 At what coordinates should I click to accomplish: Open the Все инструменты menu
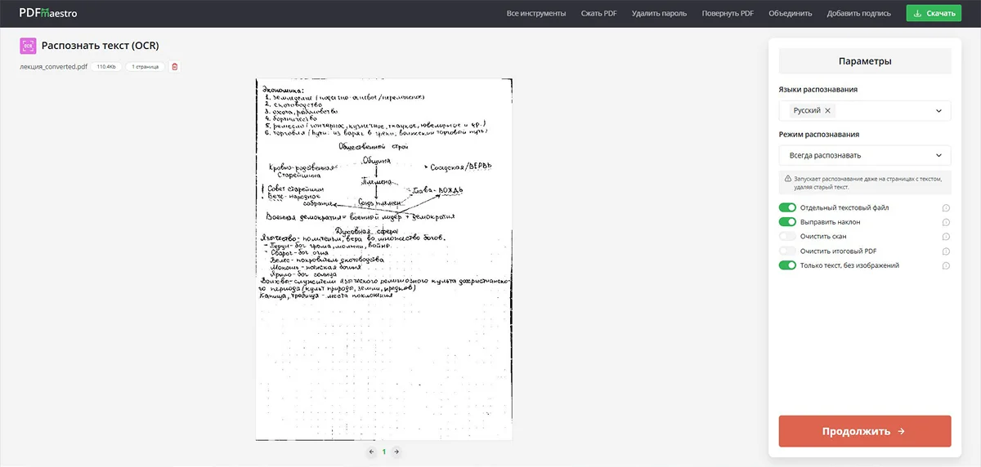coord(535,14)
